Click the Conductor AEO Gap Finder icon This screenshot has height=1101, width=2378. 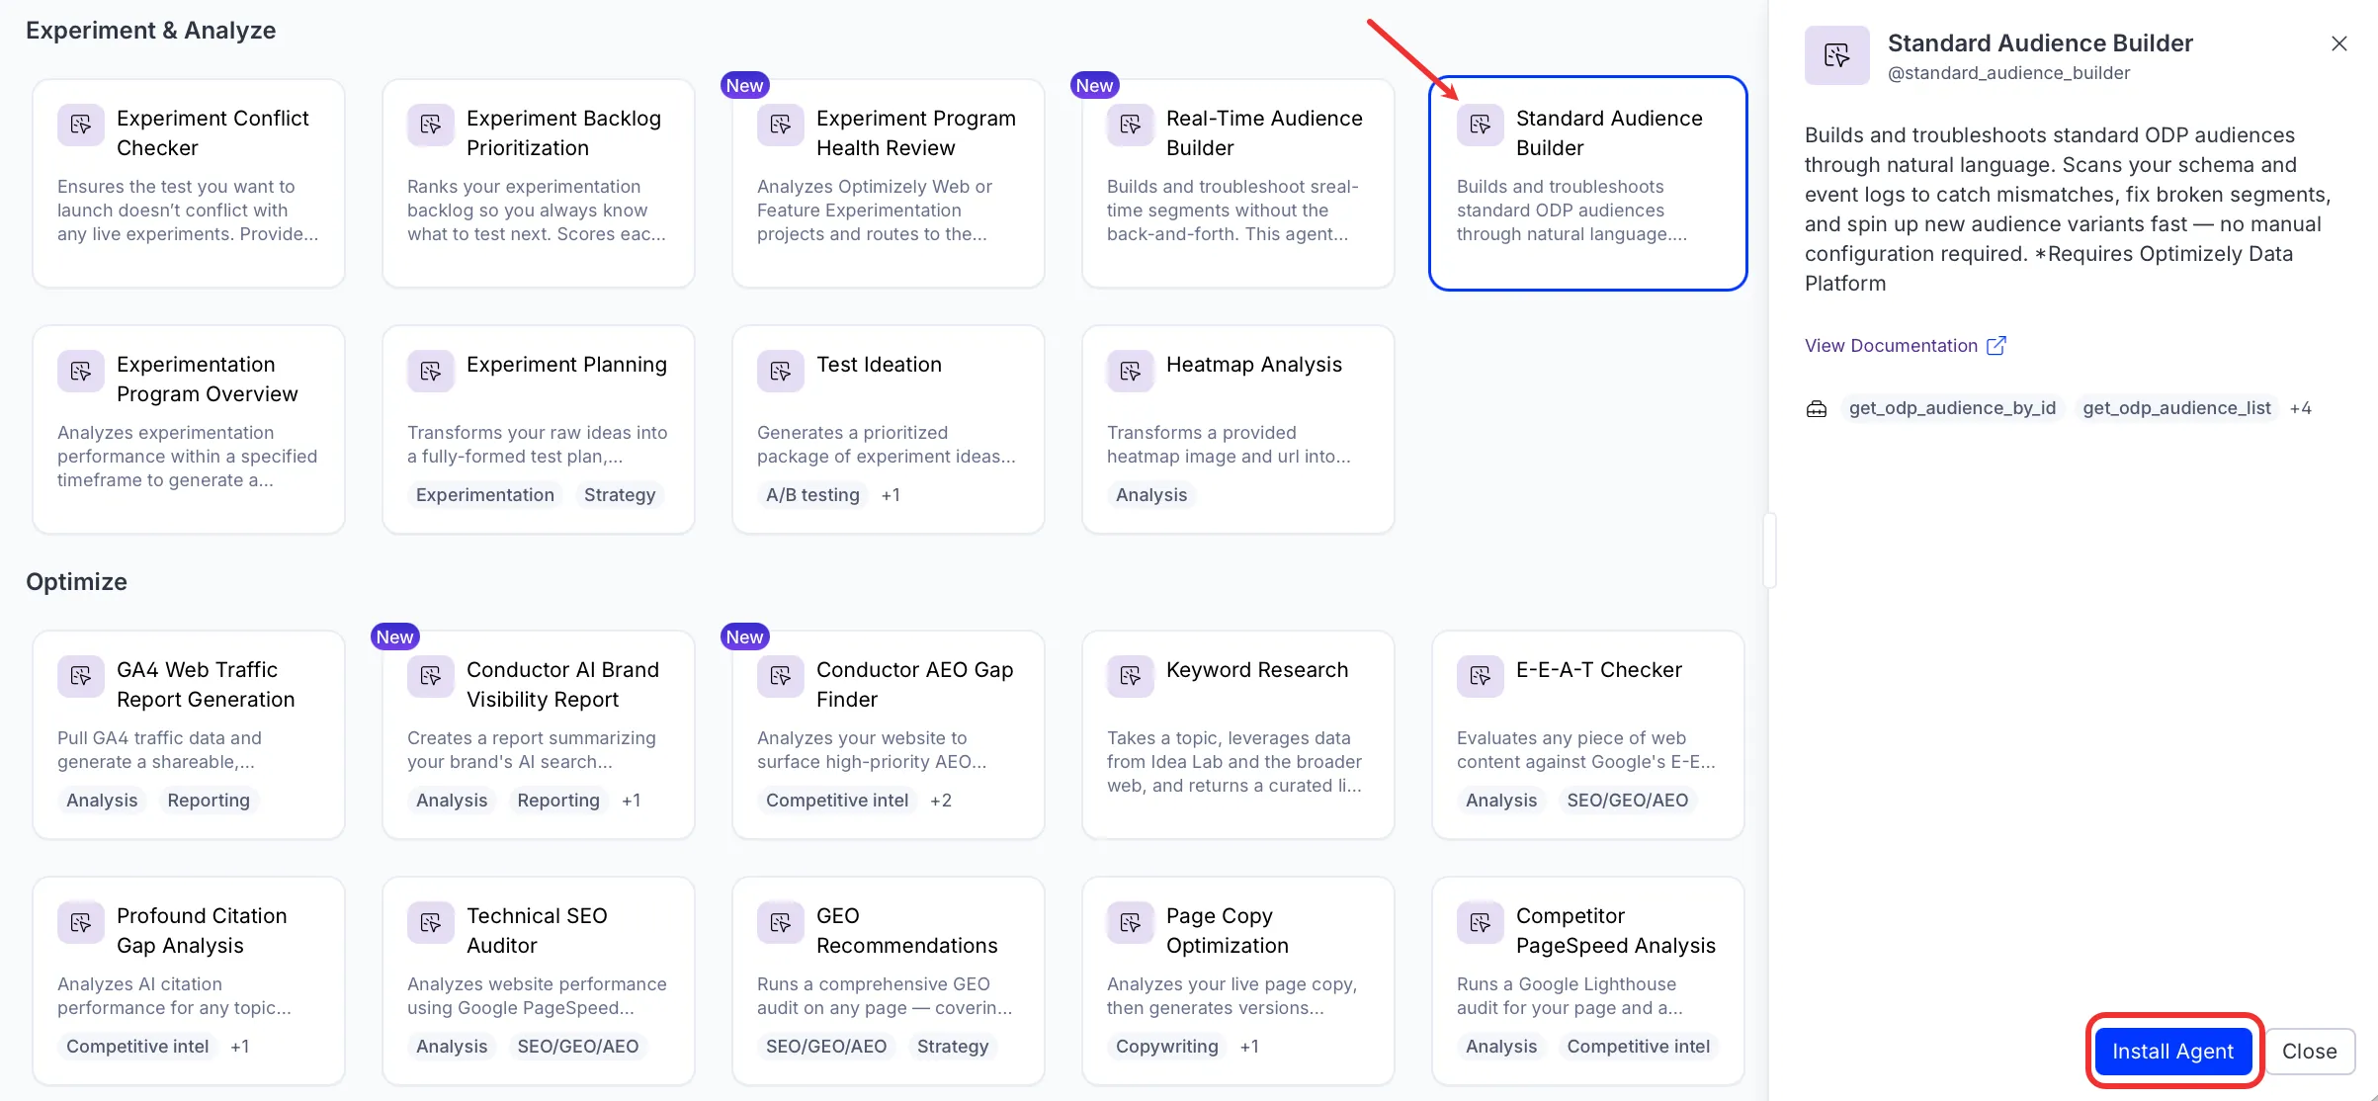tap(781, 676)
